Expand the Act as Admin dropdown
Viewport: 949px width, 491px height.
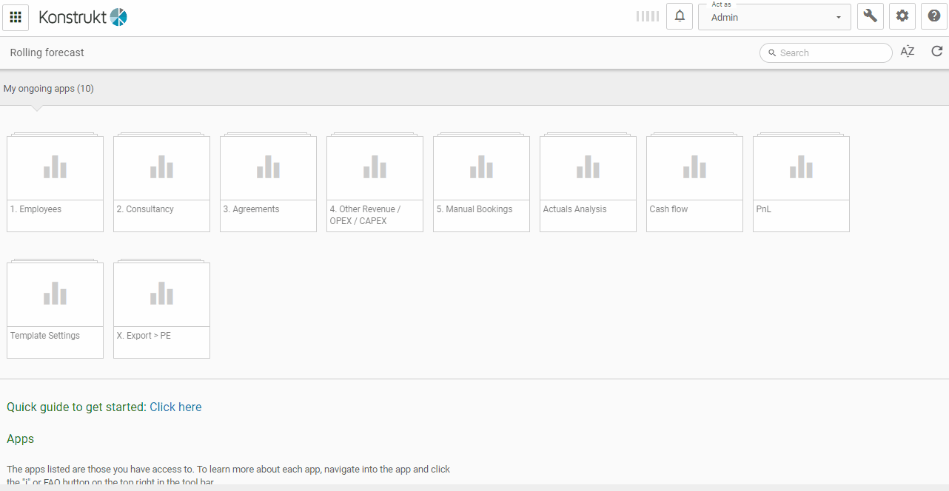774,17
